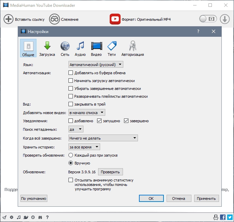Select Каждый раз при запуске radio

click(x=71, y=155)
